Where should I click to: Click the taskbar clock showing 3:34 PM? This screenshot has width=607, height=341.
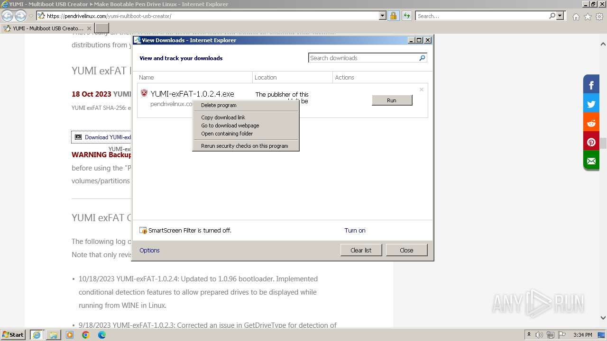(582, 335)
